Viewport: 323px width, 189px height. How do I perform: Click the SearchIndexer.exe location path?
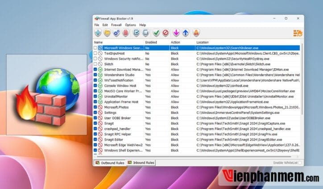(x=227, y=48)
